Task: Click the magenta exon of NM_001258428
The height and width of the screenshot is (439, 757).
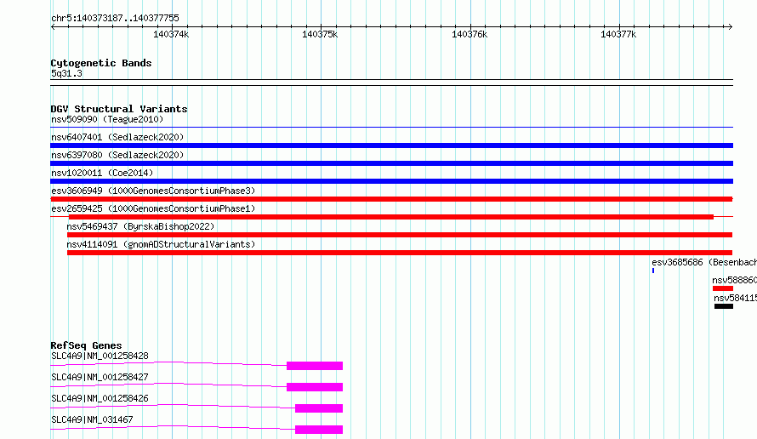Action: pos(315,366)
